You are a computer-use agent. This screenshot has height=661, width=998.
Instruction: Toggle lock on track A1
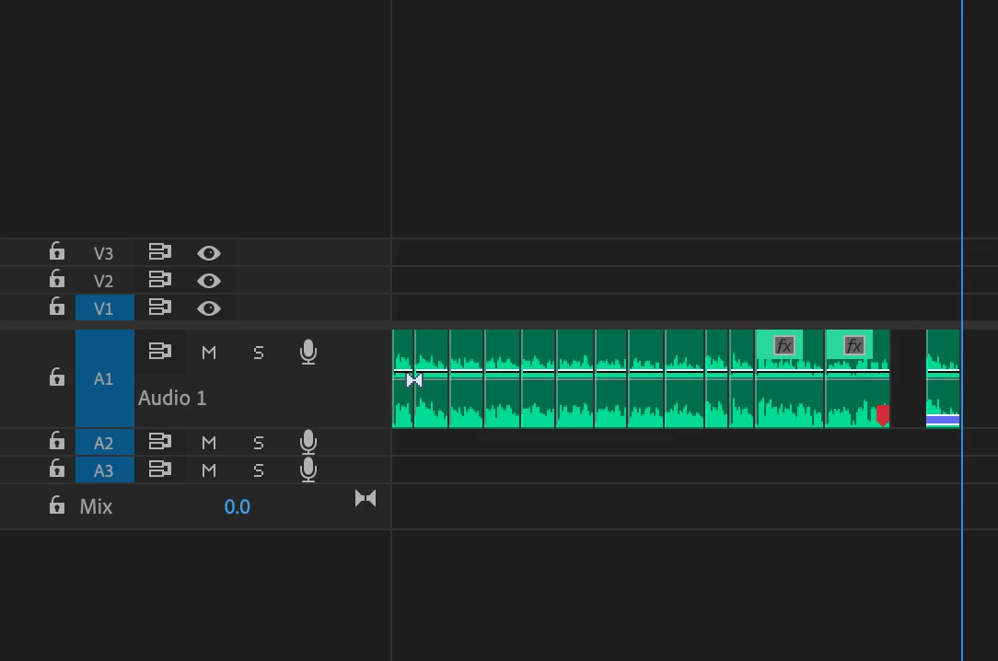[x=57, y=377]
